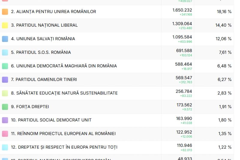Click the green swatch beside Forța Dreptei
This screenshot has width=240, height=160.
click(x=5, y=107)
